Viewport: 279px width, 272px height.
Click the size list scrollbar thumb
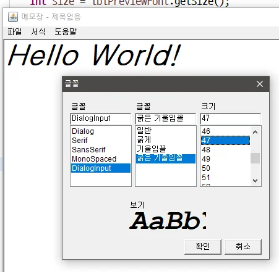[255, 158]
